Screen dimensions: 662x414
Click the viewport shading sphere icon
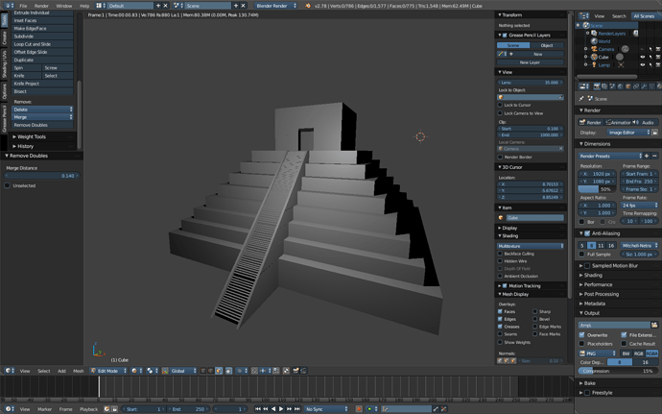click(134, 371)
